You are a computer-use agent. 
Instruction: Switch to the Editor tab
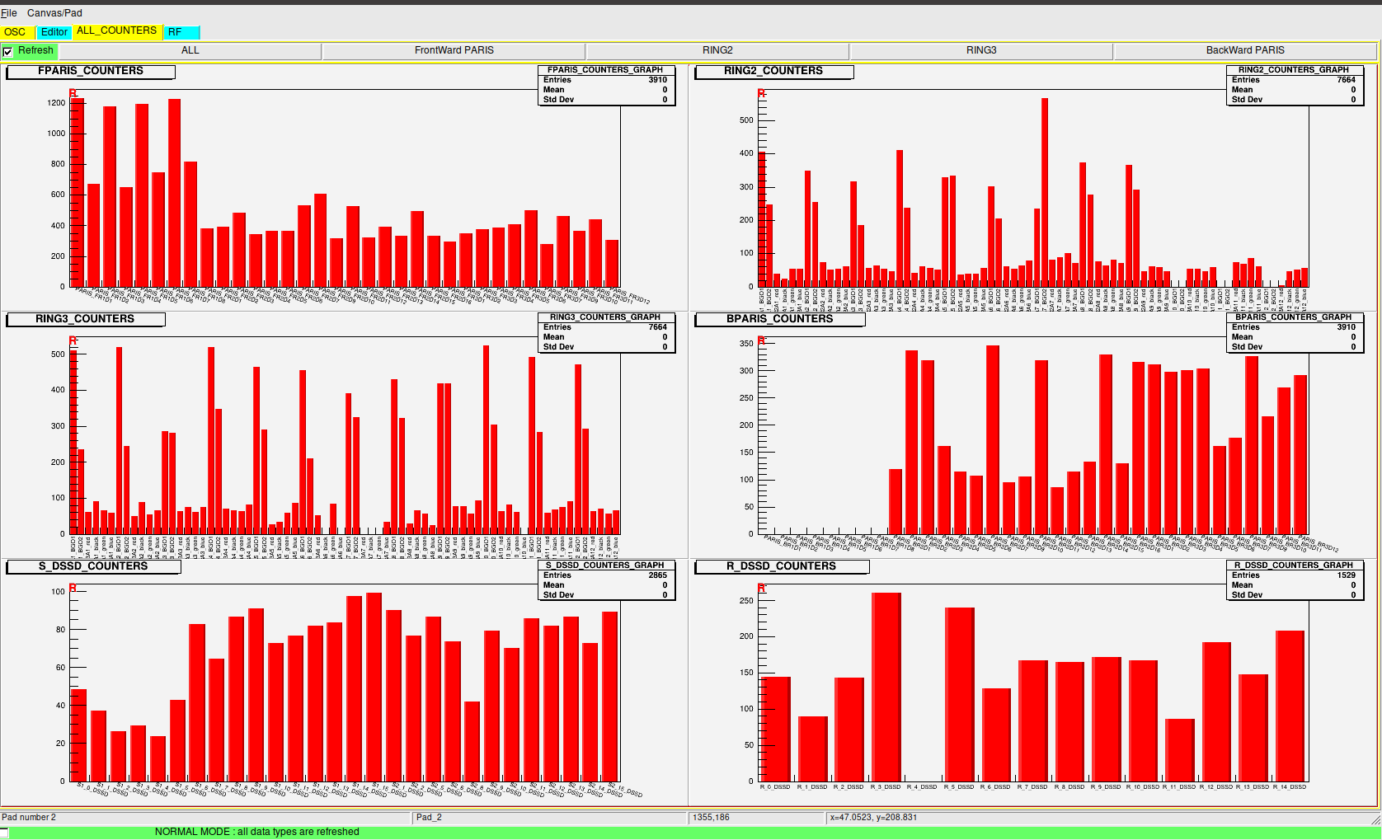[x=54, y=32]
